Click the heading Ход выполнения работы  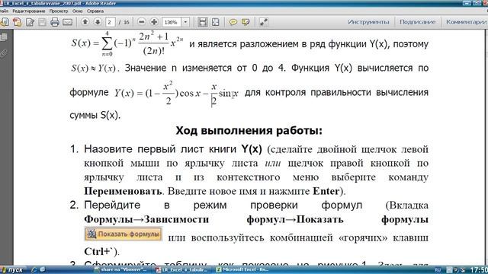tap(249, 130)
